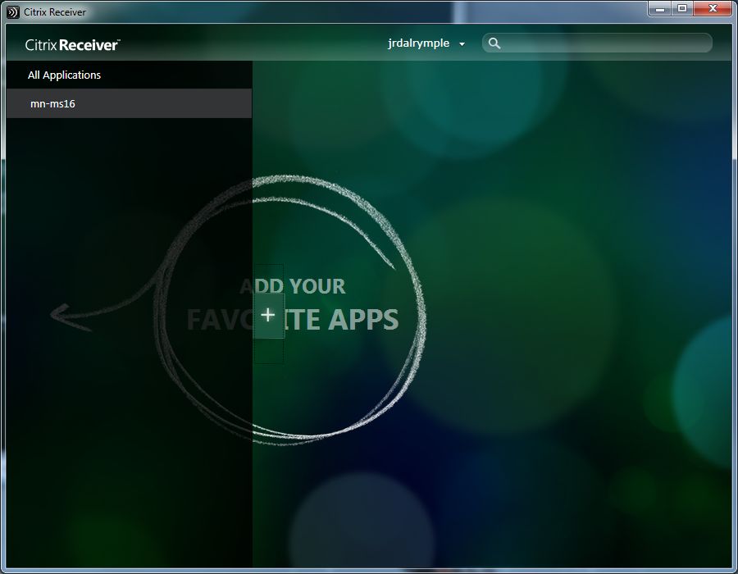The width and height of the screenshot is (738, 574).
Task: Maximize the Citrix Receiver window
Action: (x=681, y=8)
